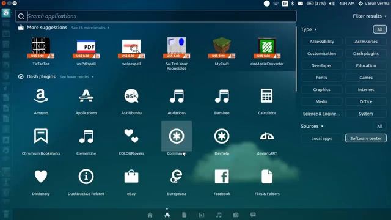This screenshot has width=391, height=220.
Task: Toggle the Accessibility type filter
Action: coord(321,42)
